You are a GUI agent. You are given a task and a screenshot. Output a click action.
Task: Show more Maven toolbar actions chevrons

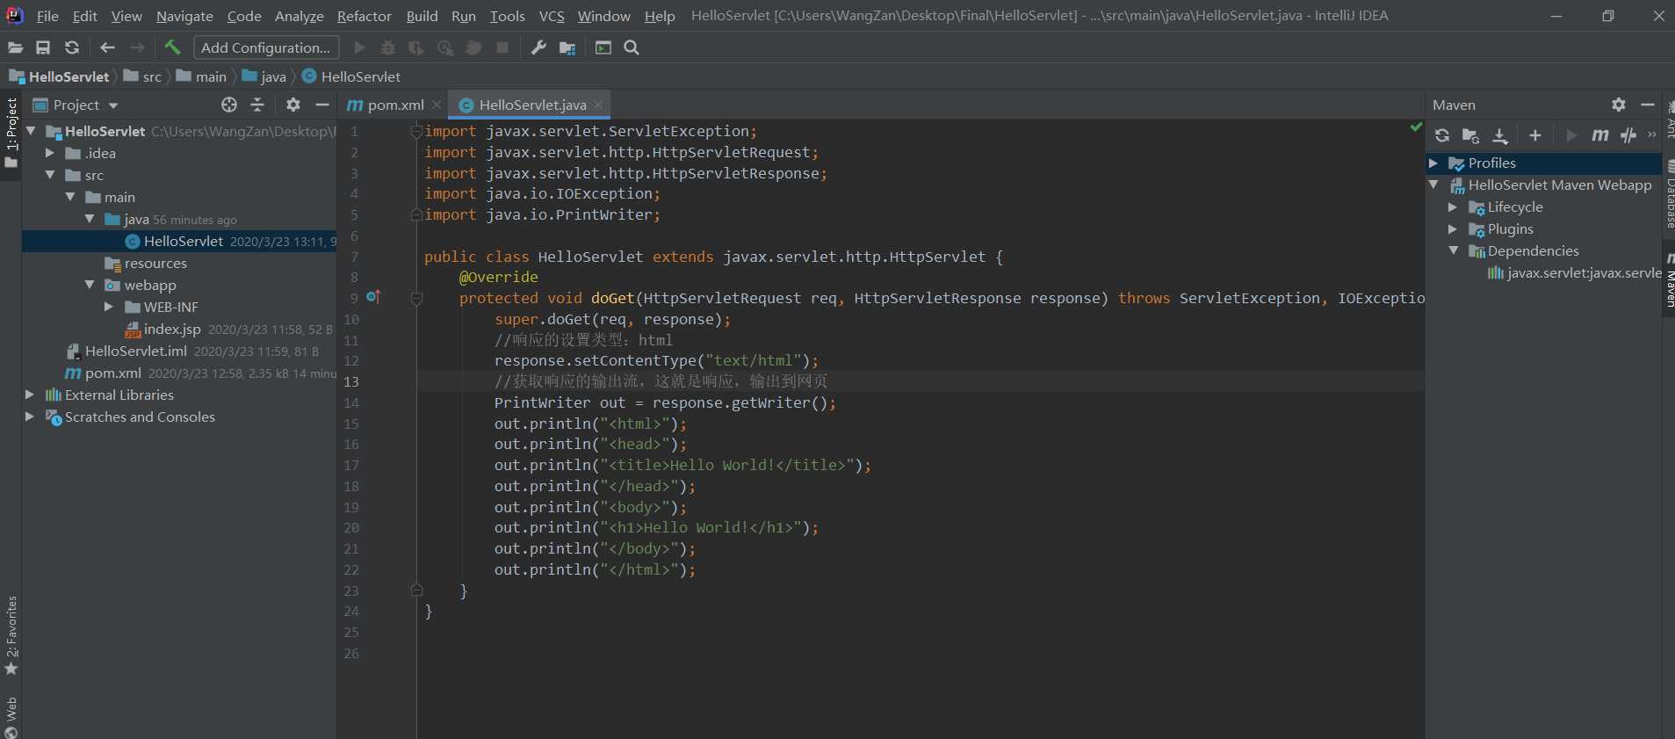[x=1652, y=135]
